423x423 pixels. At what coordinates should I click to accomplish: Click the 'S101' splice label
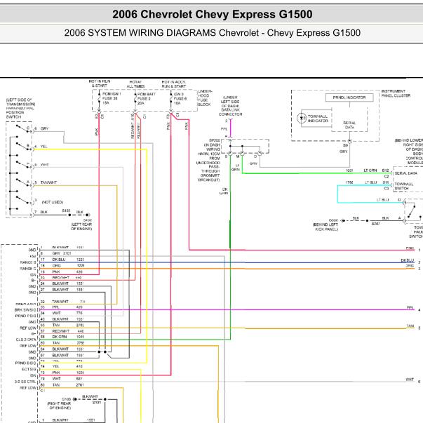(97, 403)
